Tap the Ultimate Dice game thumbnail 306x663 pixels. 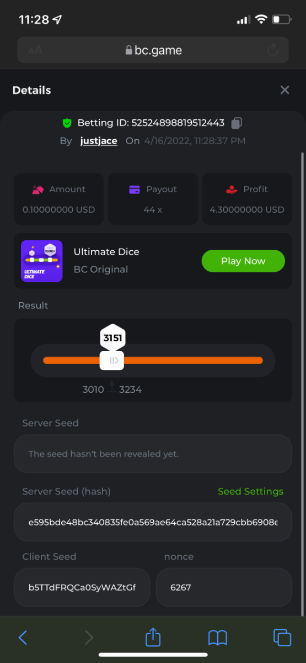[41, 261]
